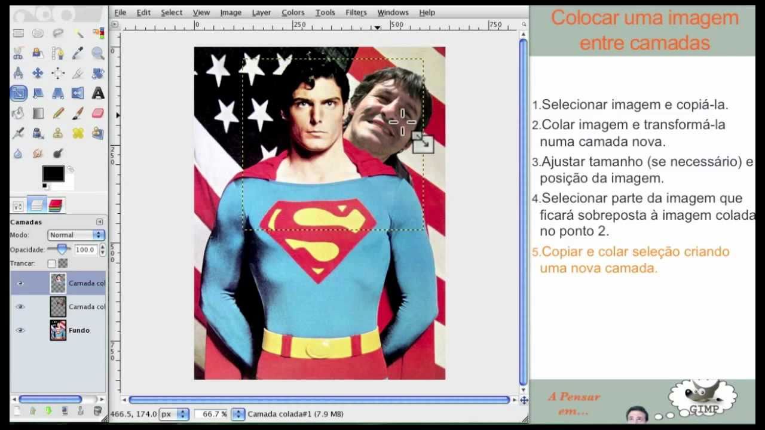Hide the top Camada colada layer eye

click(20, 283)
